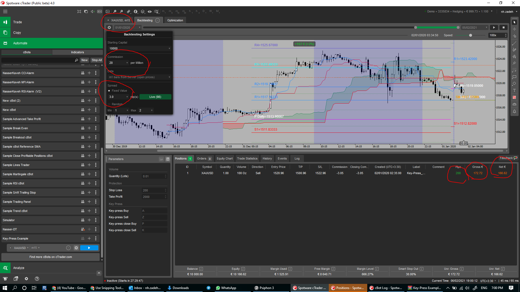This screenshot has height=292, width=520.
Task: Expand the Data source dropdown
Action: click(169, 77)
